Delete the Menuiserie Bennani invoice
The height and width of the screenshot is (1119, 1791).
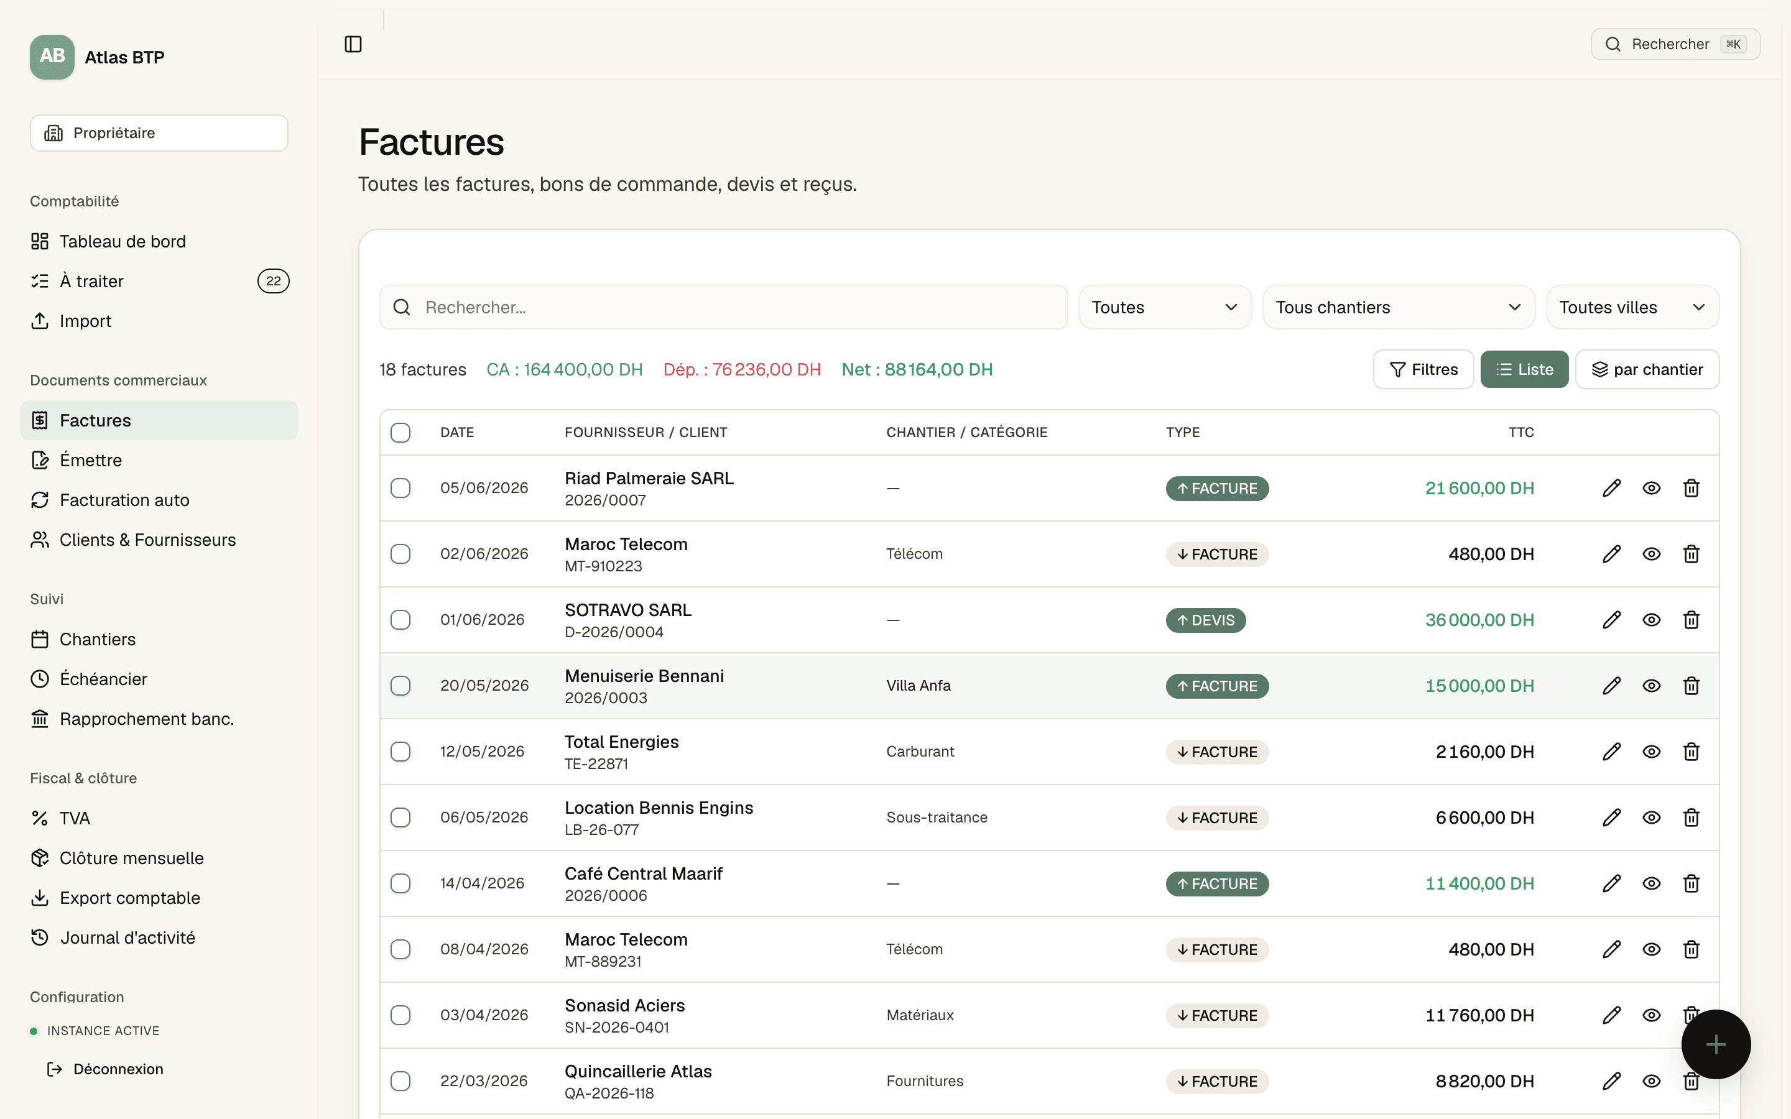(1691, 685)
